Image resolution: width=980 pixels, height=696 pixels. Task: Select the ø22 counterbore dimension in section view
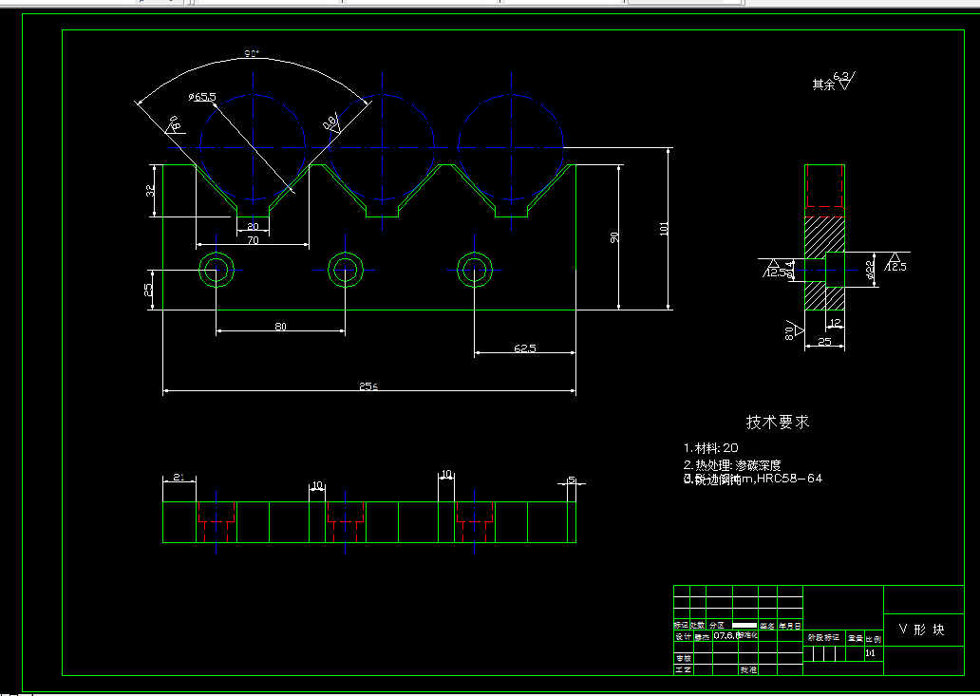click(x=870, y=270)
